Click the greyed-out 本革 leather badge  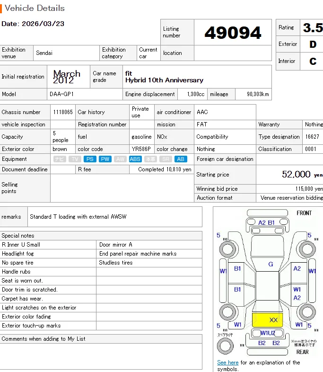[150, 159]
